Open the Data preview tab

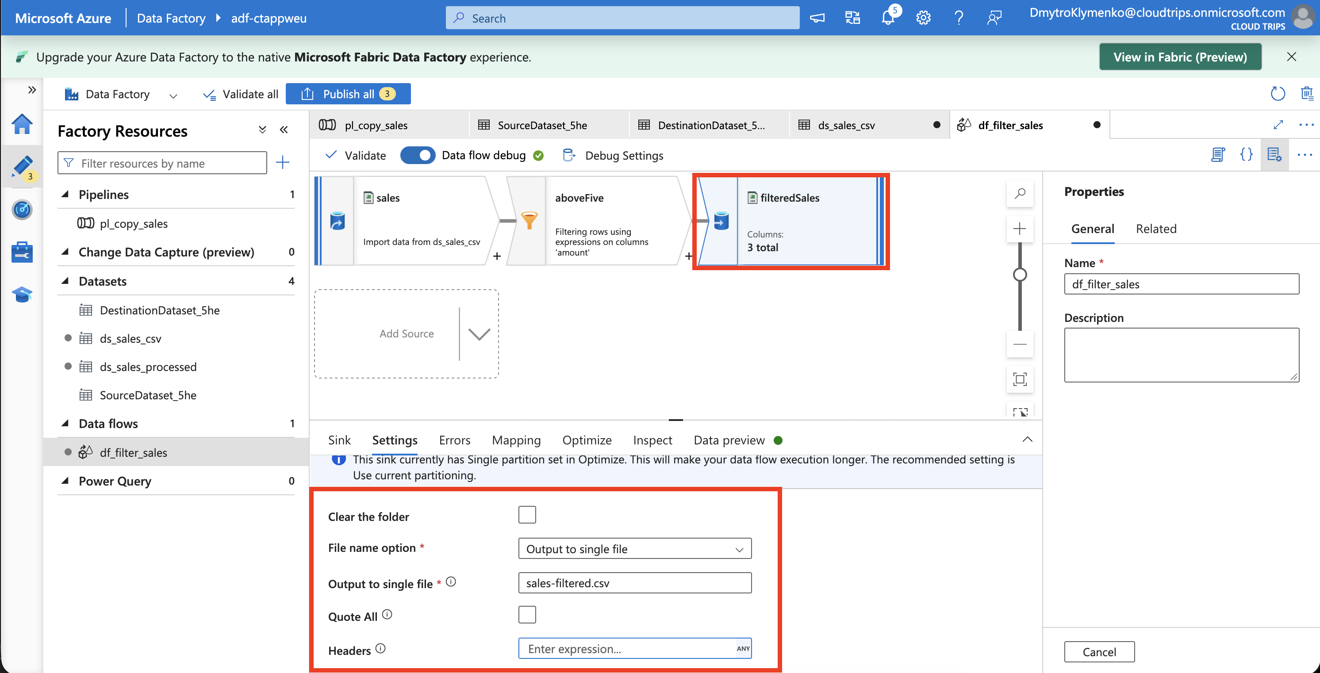[729, 440]
